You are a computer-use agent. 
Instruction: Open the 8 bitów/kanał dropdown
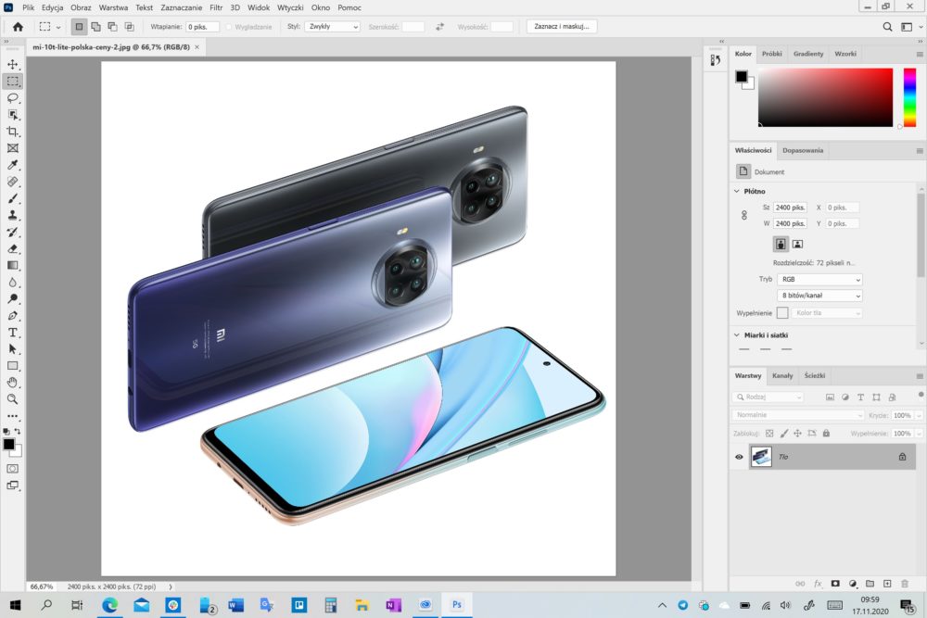tap(819, 296)
